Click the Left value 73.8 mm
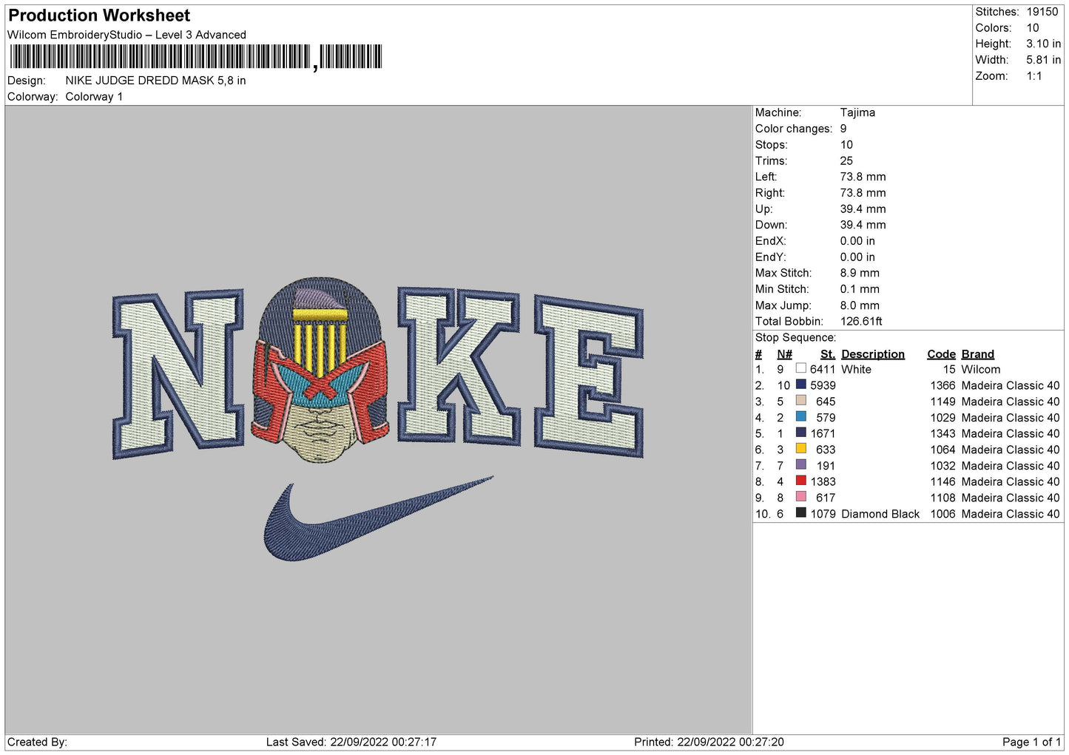Viewport: 1069px width, 755px height. point(863,177)
